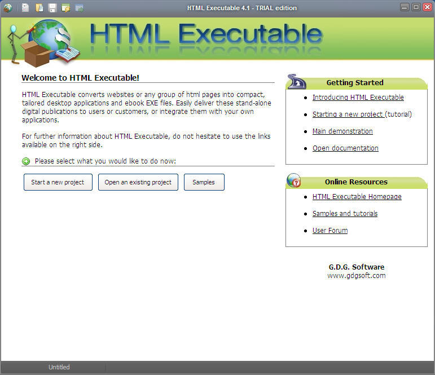Click the www.gdgsoft.com text

pyautogui.click(x=356, y=276)
